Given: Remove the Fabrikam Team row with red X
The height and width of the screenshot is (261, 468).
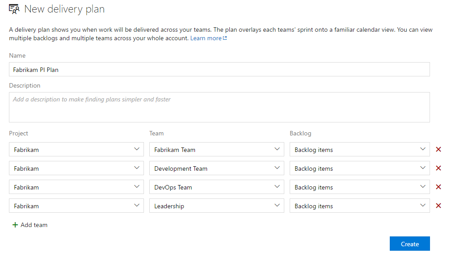Looking at the screenshot, I should [438, 149].
